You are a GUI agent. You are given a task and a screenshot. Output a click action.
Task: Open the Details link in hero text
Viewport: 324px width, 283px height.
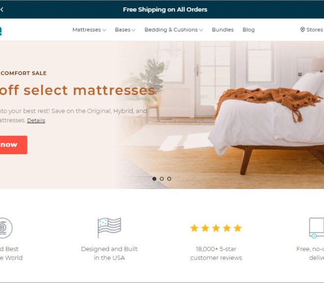36,120
